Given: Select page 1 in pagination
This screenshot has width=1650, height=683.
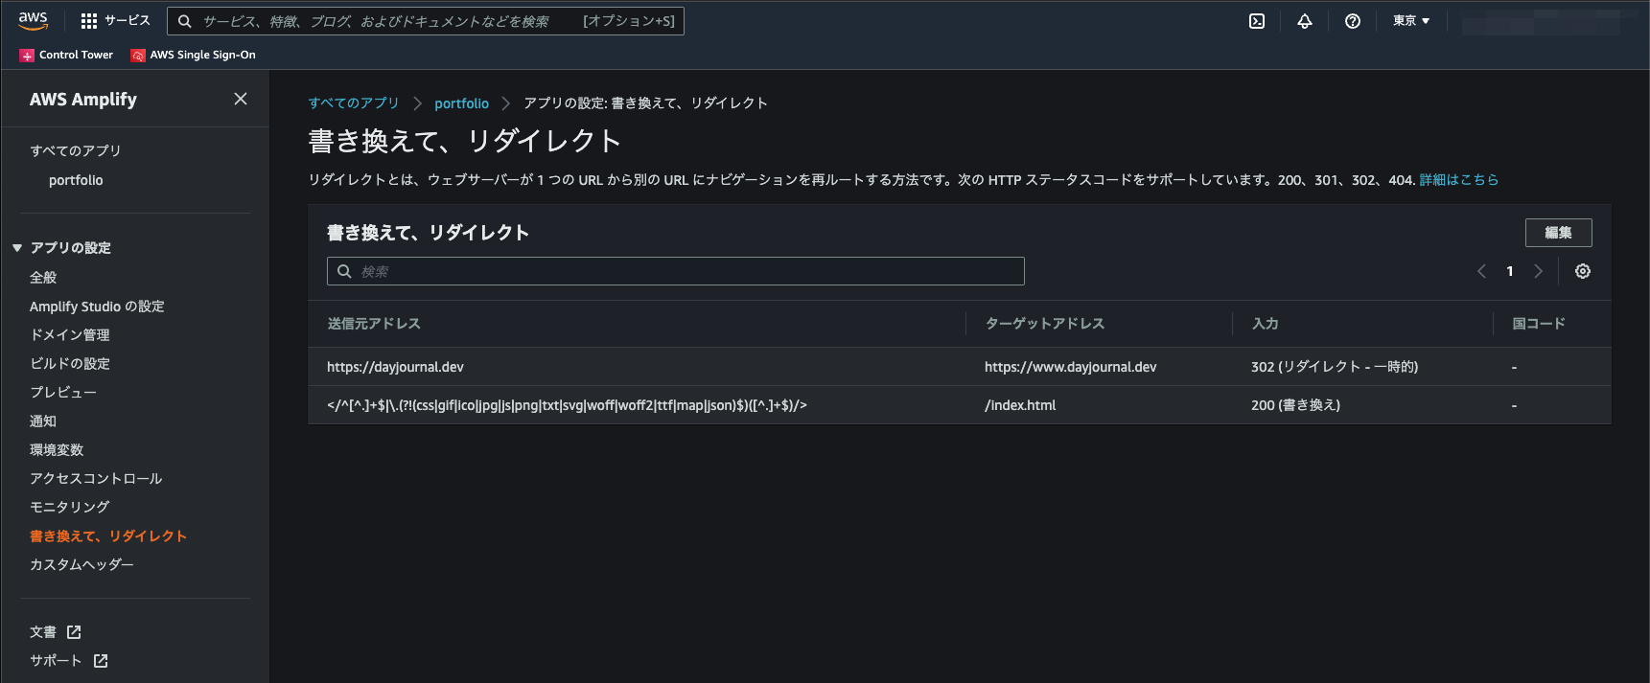Looking at the screenshot, I should click(x=1510, y=271).
